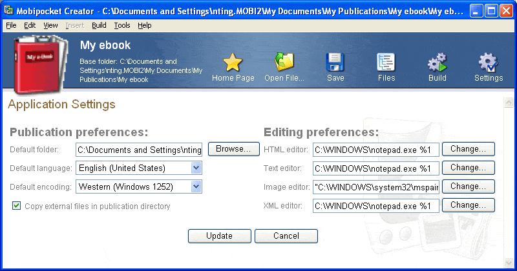Click the red My ebook cover image

[x=40, y=65]
